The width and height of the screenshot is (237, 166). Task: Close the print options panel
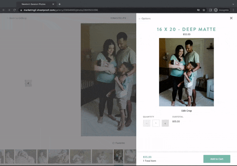pyautogui.click(x=231, y=18)
